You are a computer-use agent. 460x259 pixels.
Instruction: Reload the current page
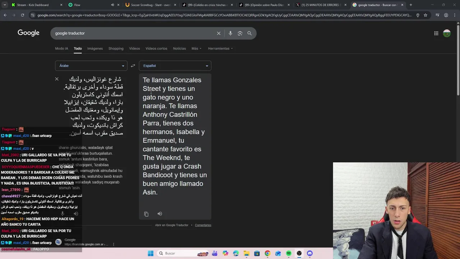[x=22, y=15]
